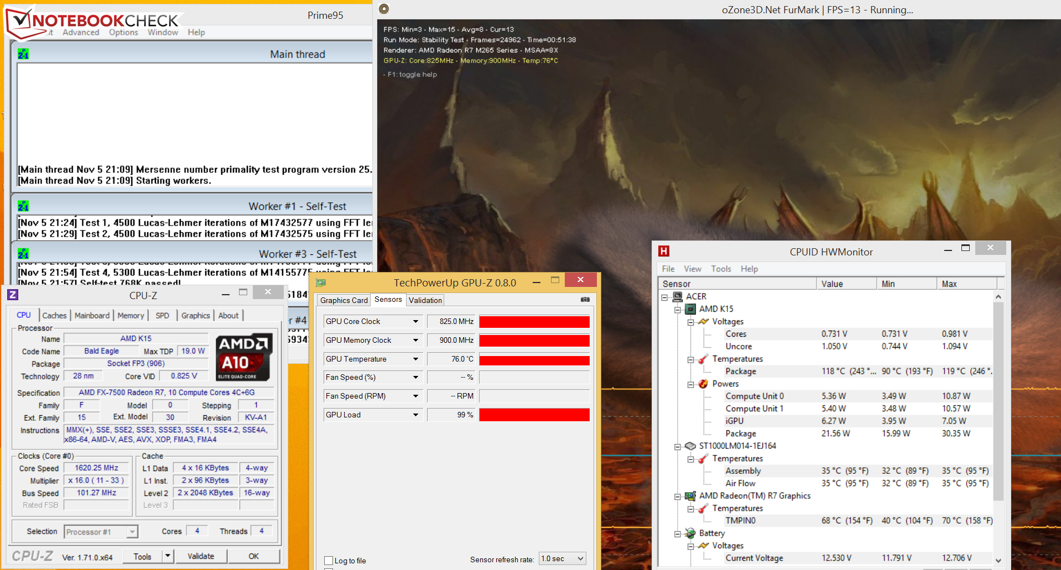Click the Voltages icon under AMD K15

pyautogui.click(x=704, y=321)
